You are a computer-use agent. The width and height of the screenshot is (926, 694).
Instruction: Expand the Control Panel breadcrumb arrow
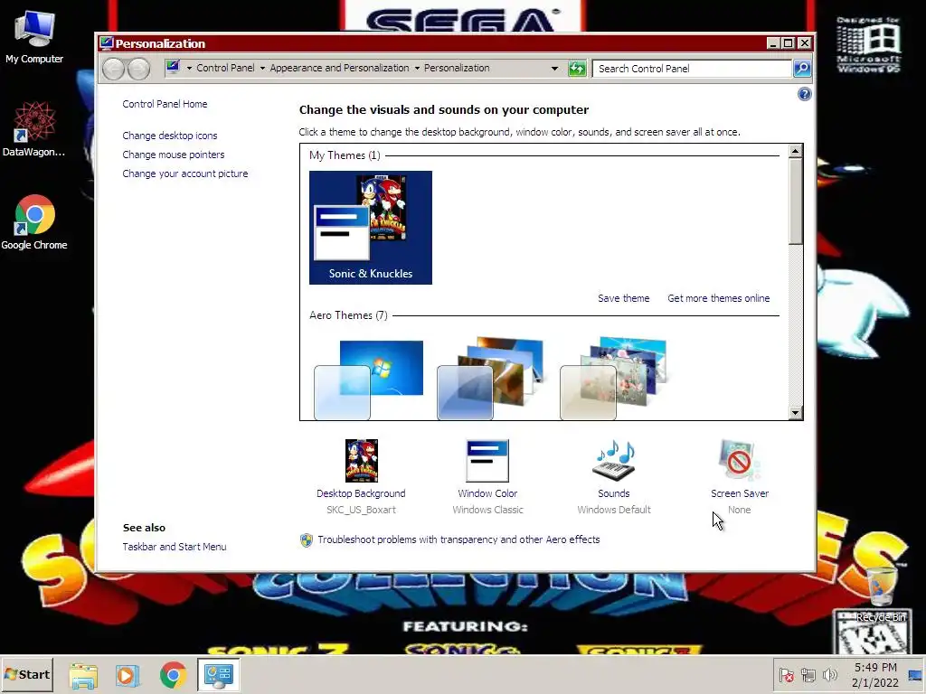[x=262, y=69]
